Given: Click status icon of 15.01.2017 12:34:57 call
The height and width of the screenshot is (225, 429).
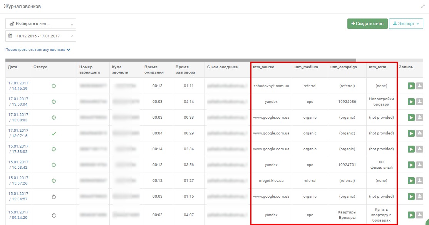Looking at the screenshot, I should click(x=54, y=196).
